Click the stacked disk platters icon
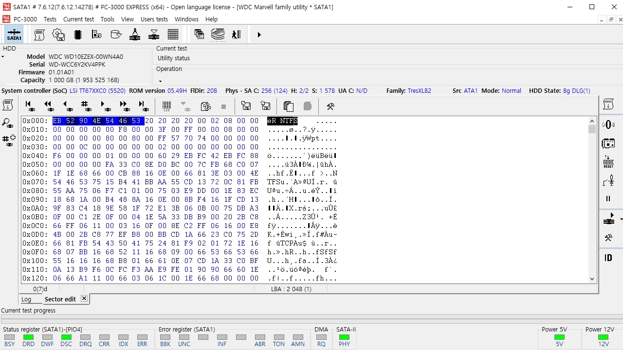 pos(218,35)
